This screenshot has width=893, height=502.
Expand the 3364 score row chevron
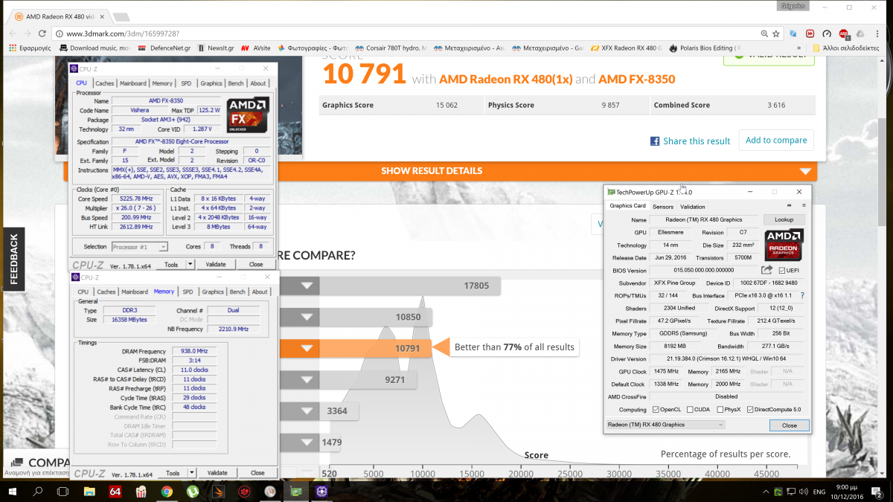point(307,411)
